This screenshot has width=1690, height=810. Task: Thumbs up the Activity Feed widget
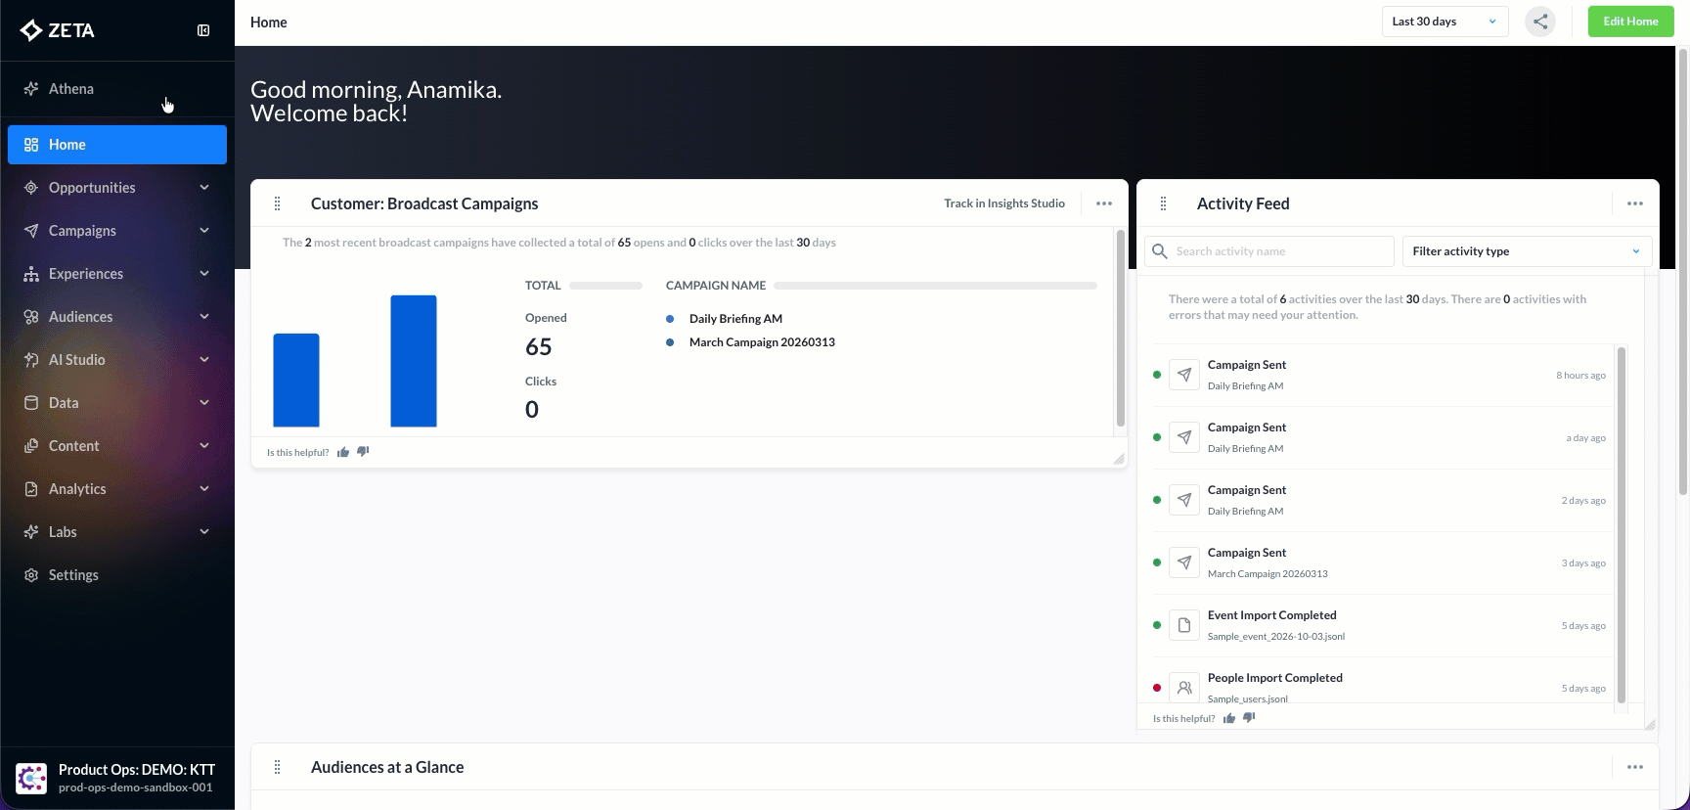(x=1229, y=718)
